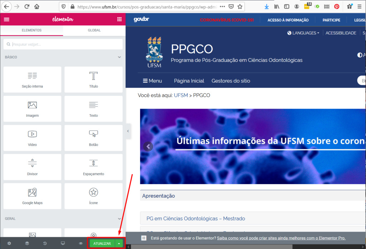366x249 pixels.
Task: Open page settings gear in bottom bar
Action: coord(9,243)
